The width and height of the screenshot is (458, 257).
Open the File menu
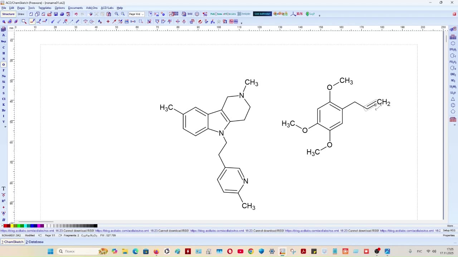(x=4, y=8)
